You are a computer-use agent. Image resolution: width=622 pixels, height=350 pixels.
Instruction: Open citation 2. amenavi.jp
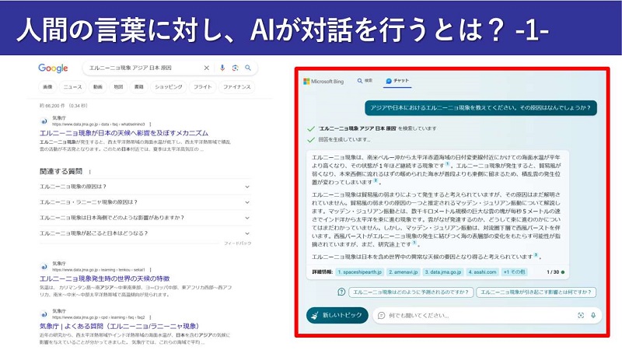pyautogui.click(x=404, y=272)
